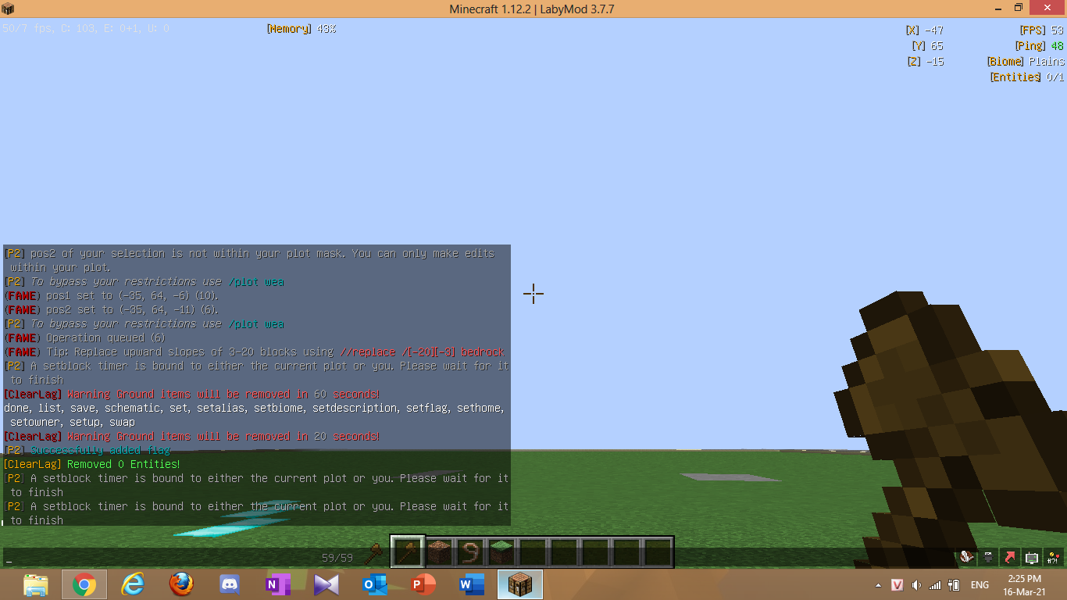Click the "//replace /[-20][-3] bedrock" command text
The image size is (1067, 600).
[423, 352]
